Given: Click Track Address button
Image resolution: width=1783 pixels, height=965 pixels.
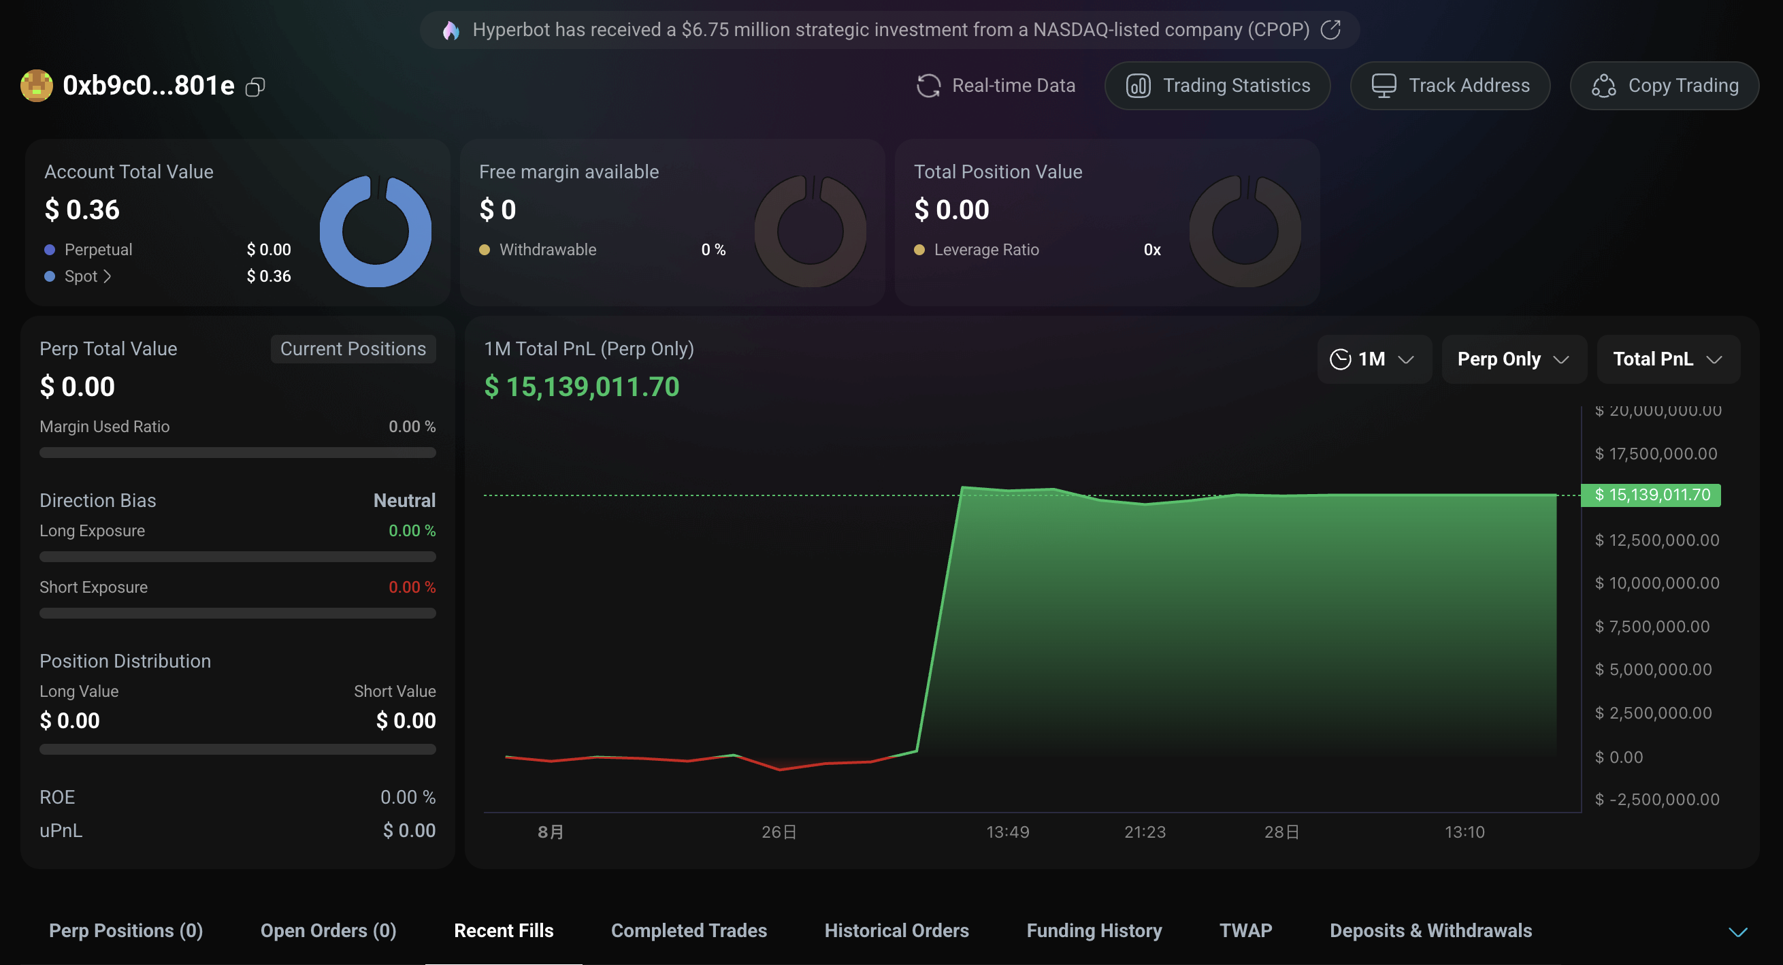Looking at the screenshot, I should coord(1450,86).
